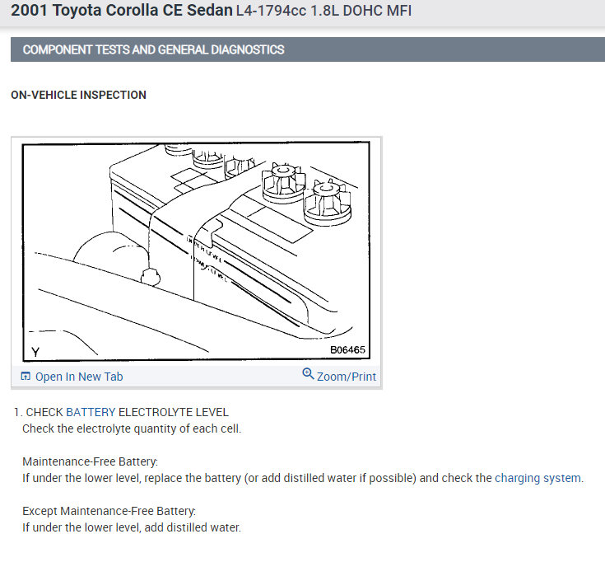605x562 pixels.
Task: Click the 'Except Maintenance-Free Battery:' line
Action: [109, 511]
